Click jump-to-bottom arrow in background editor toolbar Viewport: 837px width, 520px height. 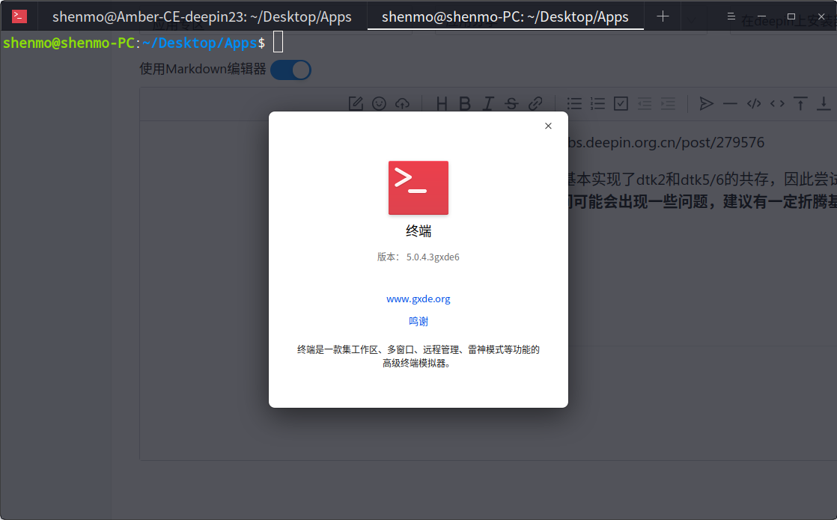[824, 103]
